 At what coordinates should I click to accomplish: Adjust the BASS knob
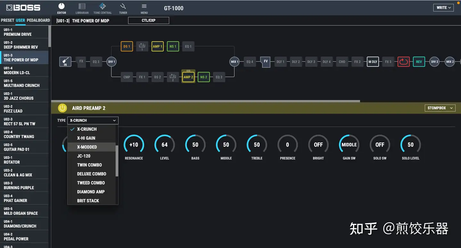click(195, 145)
